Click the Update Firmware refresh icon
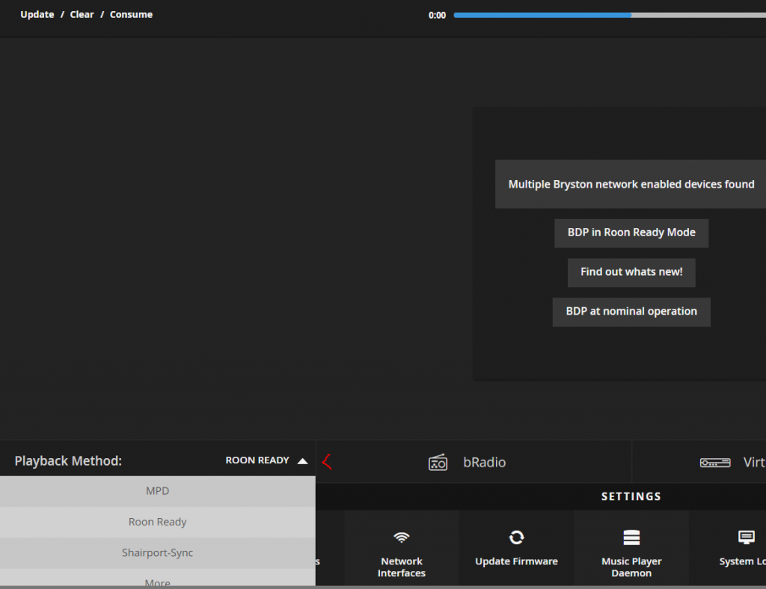 tap(516, 537)
